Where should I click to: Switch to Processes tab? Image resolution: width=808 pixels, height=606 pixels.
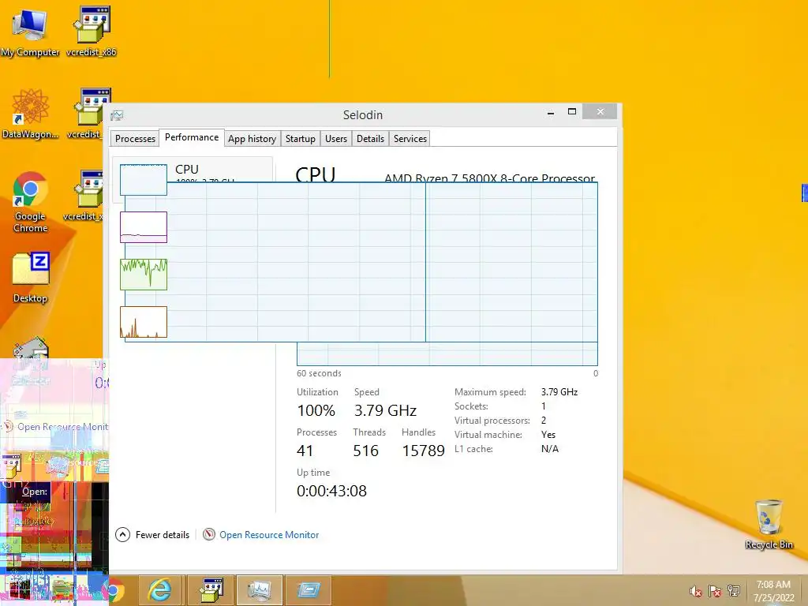click(x=135, y=139)
